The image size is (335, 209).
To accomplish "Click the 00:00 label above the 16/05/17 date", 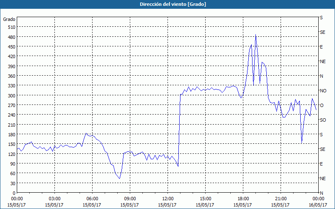I will [x=318, y=199].
